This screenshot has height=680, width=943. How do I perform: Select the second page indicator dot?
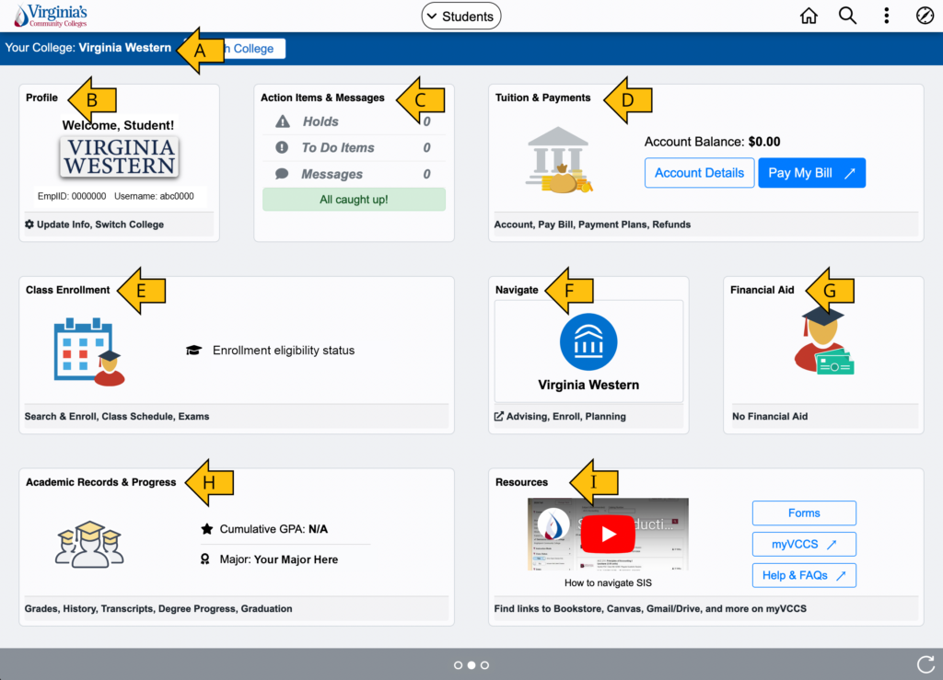click(x=471, y=665)
